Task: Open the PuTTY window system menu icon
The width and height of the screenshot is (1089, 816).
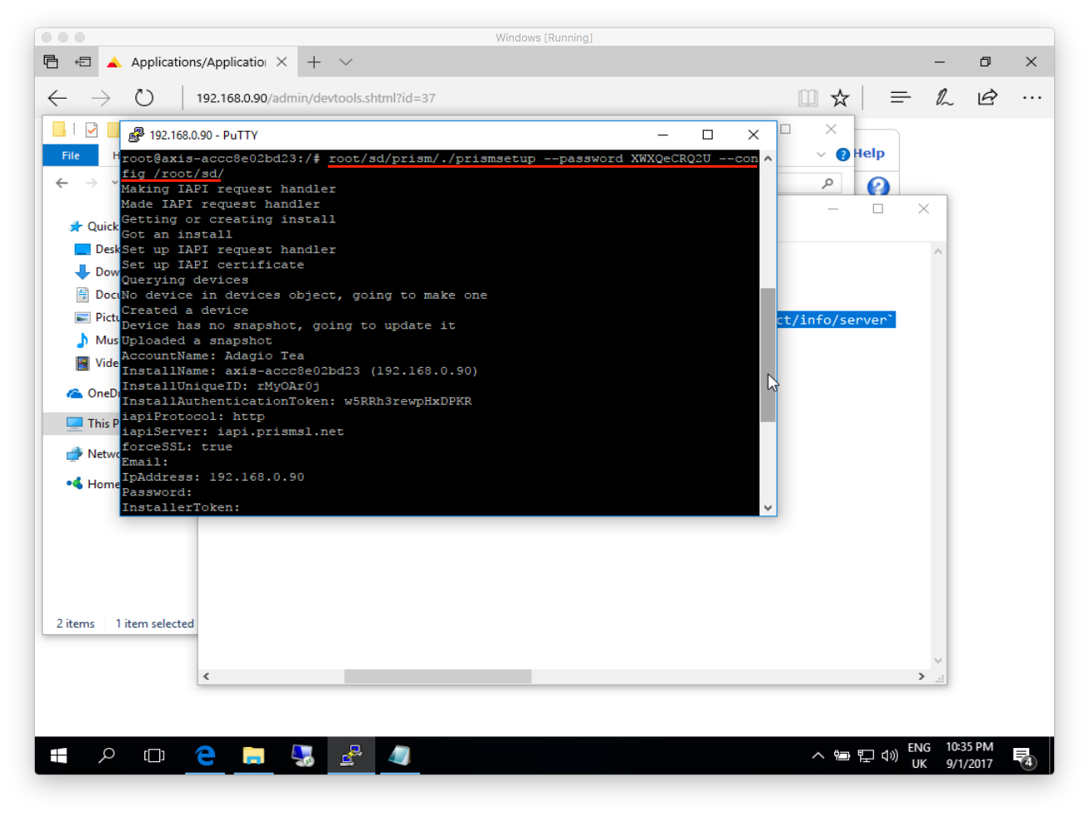Action: [136, 134]
